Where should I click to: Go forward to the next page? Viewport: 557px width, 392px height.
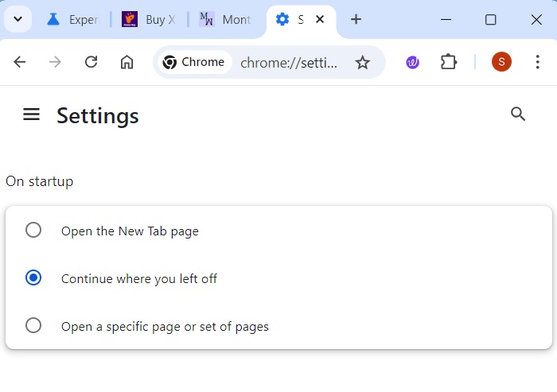tap(55, 62)
